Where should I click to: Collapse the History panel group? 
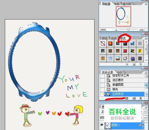[x=143, y=68]
